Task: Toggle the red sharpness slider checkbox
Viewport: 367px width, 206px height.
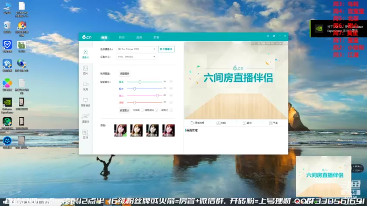Action: tap(171, 102)
